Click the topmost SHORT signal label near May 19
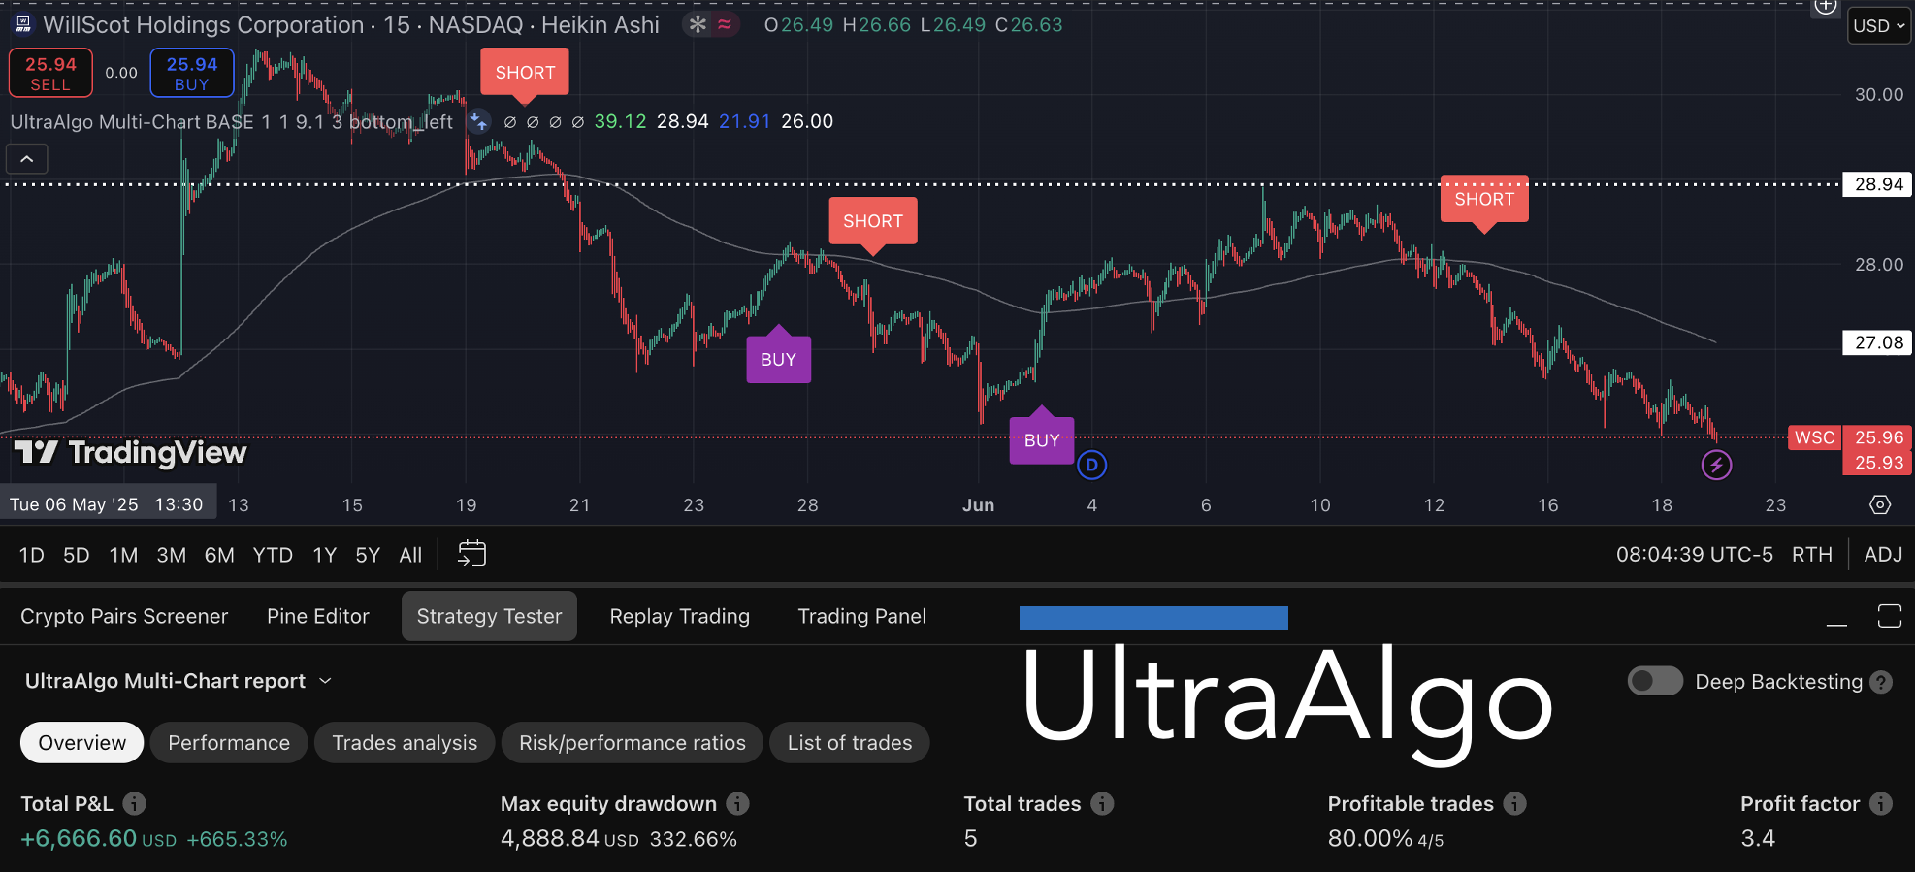Screen dimensions: 1915x873 point(525,73)
